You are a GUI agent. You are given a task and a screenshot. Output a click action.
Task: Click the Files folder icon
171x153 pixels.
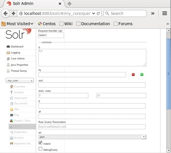pyautogui.click(x=11, y=109)
